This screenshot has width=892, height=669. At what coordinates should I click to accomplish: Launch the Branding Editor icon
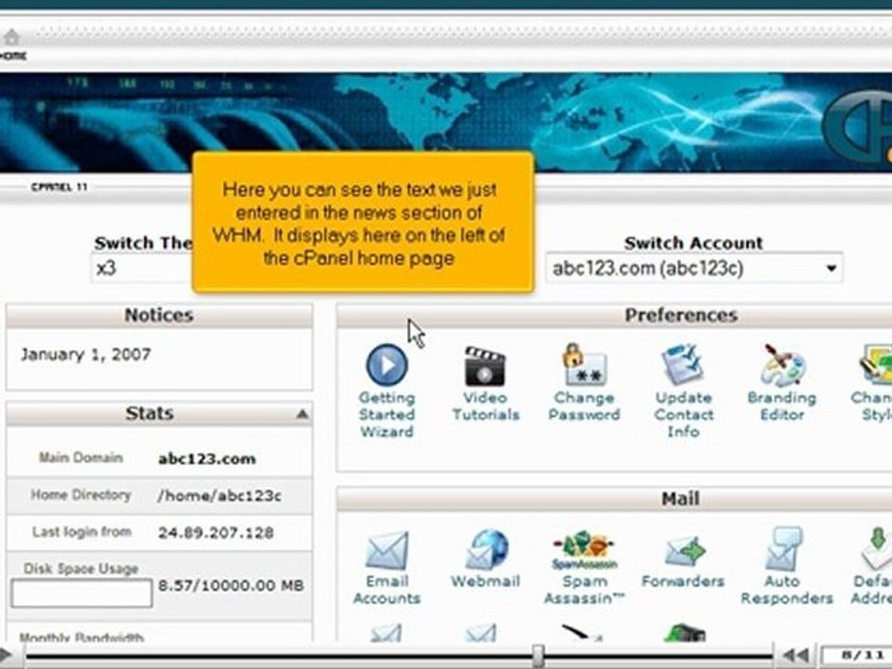(782, 365)
